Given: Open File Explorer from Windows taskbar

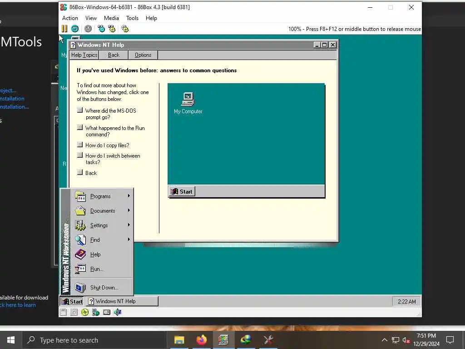Looking at the screenshot, I should coord(179,340).
